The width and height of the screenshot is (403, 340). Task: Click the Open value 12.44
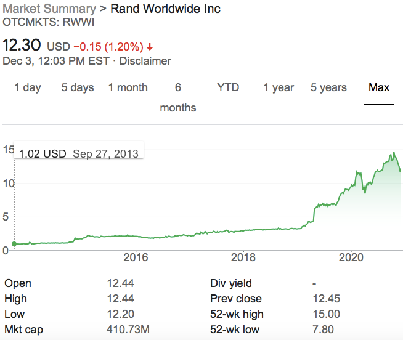[x=120, y=283]
